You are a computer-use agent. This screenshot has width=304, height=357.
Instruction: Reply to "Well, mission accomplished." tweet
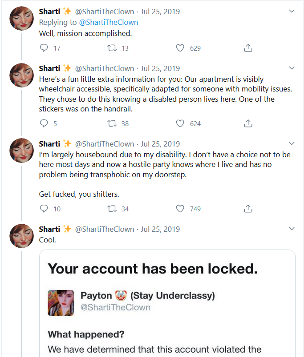pyautogui.click(x=44, y=48)
